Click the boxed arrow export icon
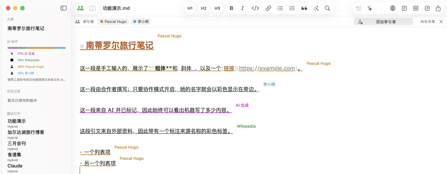This screenshot has width=447, height=174. tap(427, 8)
